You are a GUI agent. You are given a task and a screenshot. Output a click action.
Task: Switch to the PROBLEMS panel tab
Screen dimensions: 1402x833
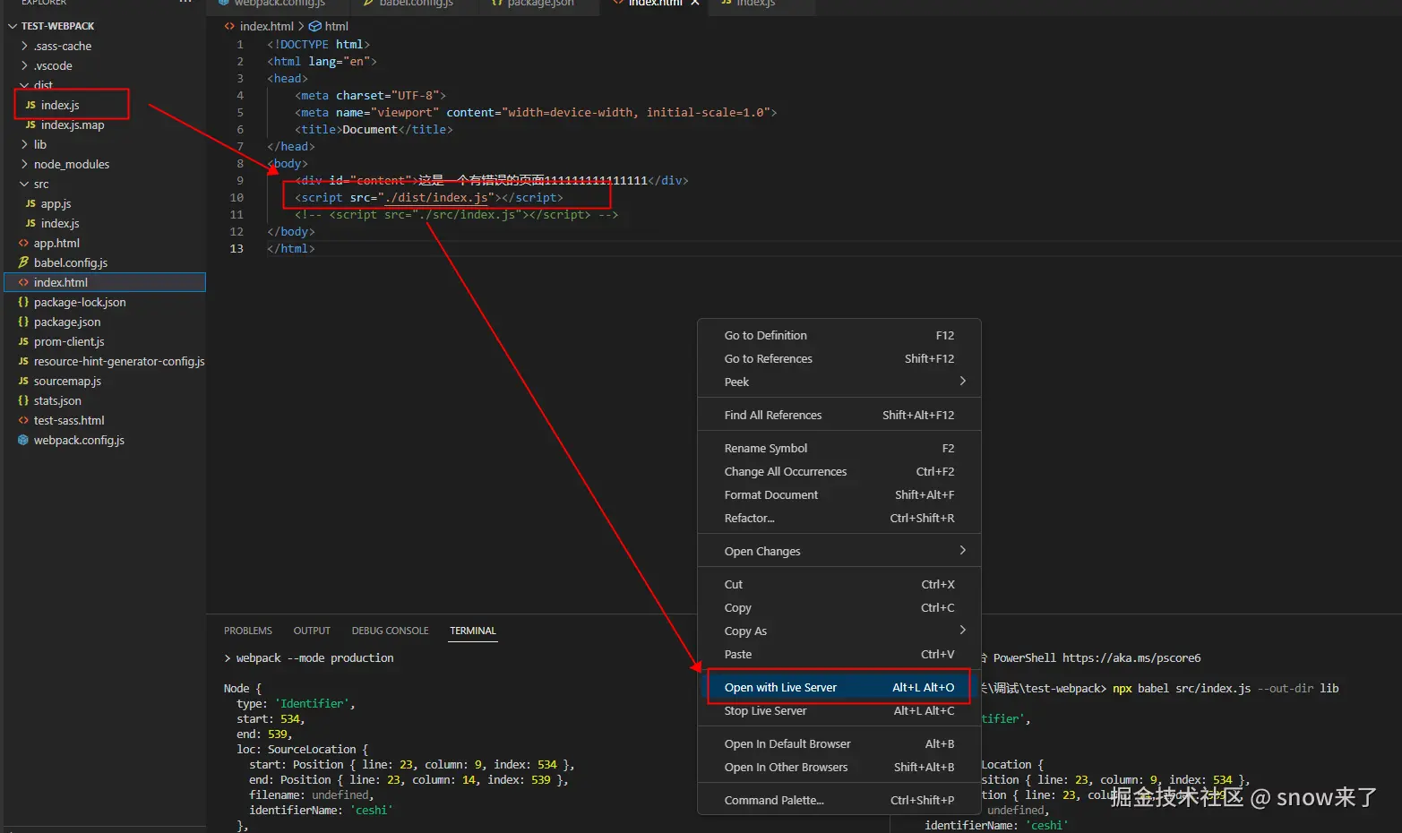point(248,631)
